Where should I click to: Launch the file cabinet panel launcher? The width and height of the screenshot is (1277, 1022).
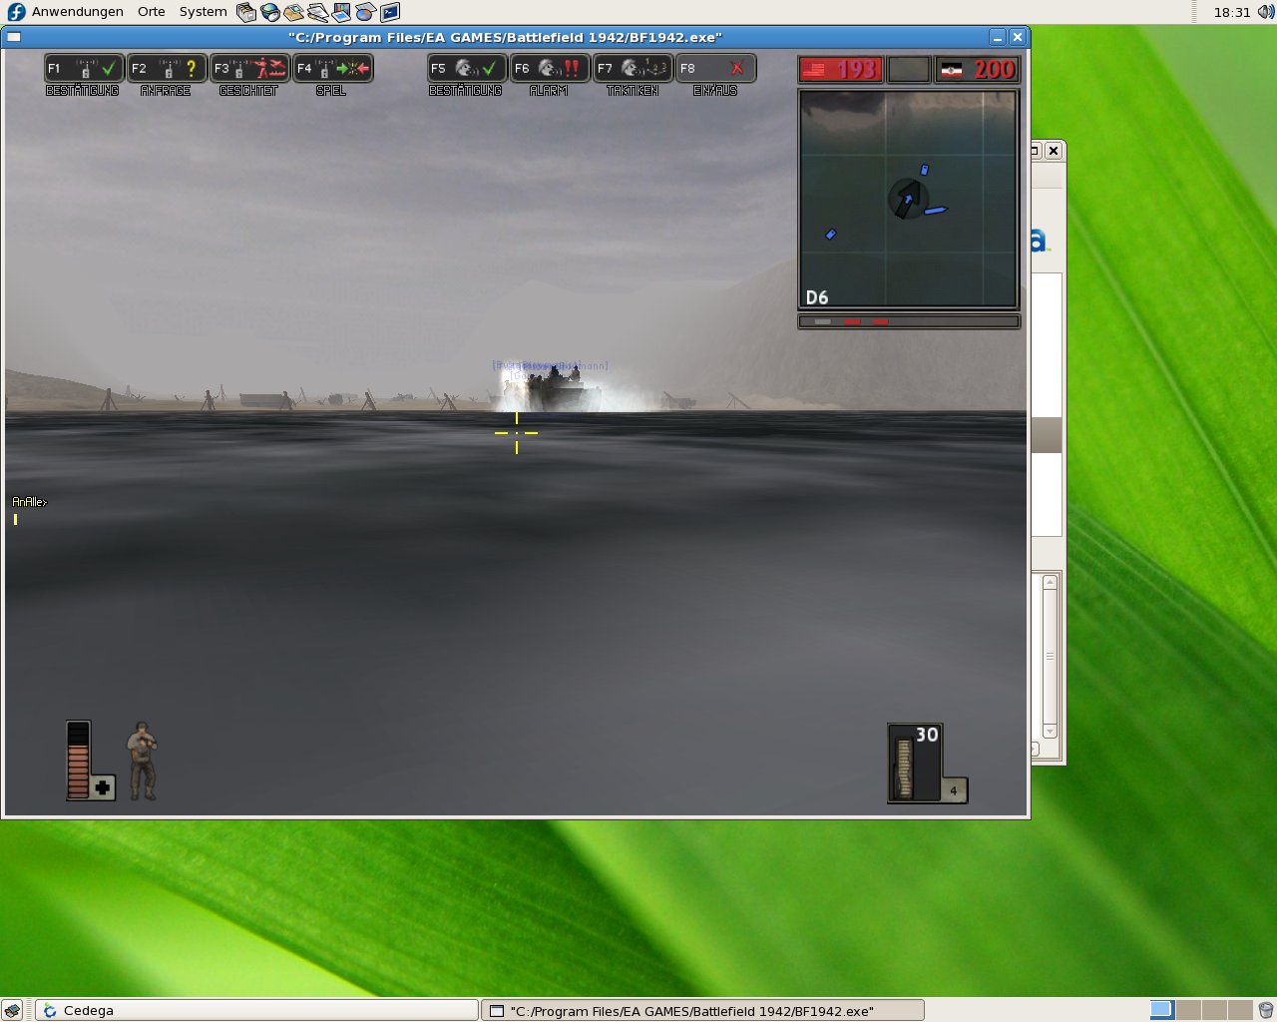tap(246, 12)
